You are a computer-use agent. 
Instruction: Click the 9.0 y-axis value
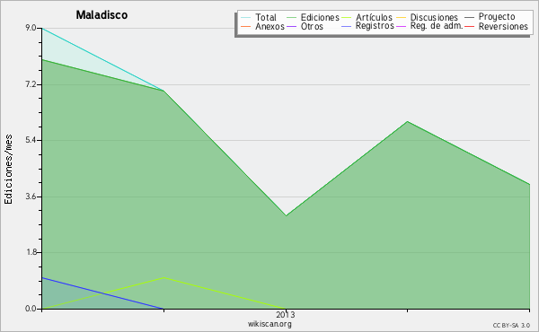pyautogui.click(x=31, y=28)
